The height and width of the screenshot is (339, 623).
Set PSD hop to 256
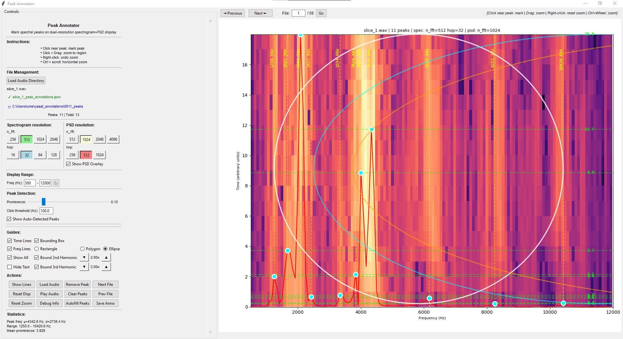[x=72, y=155]
